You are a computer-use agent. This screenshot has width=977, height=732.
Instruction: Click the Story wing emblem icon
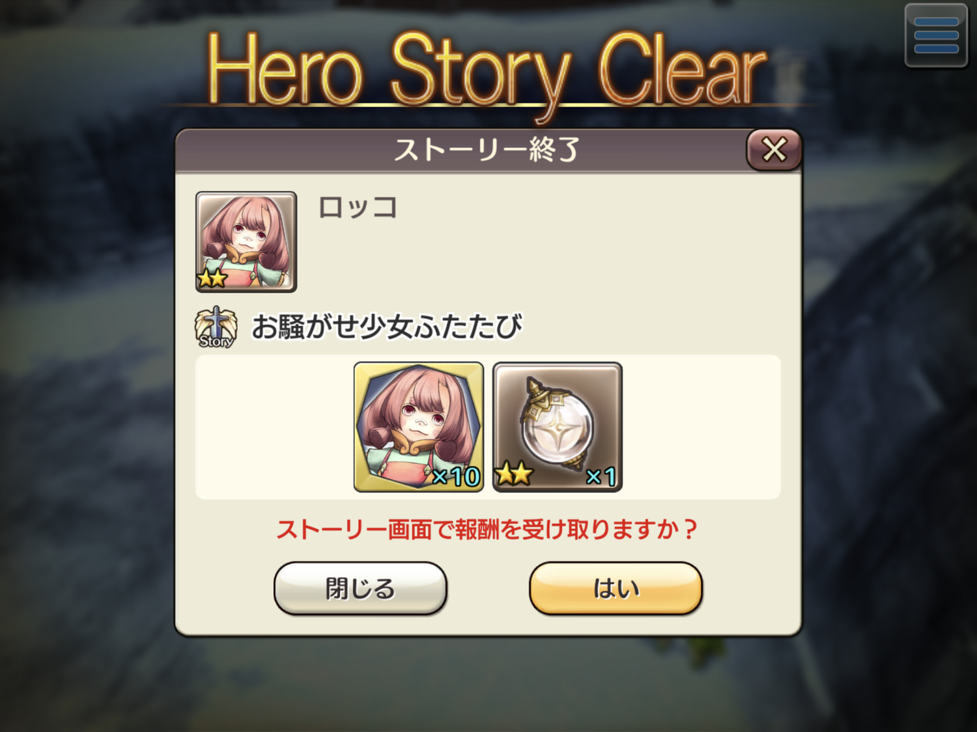[x=216, y=327]
